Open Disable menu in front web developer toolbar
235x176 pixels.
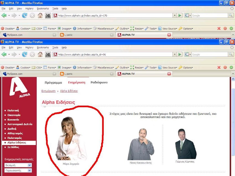coord(8,68)
